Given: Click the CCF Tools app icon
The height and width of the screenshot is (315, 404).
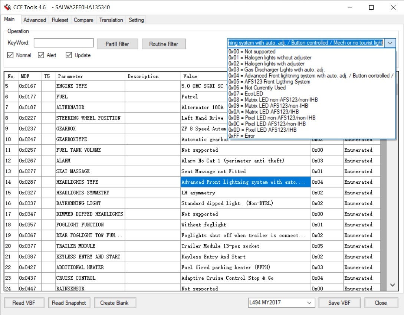Looking at the screenshot, I should click(8, 7).
